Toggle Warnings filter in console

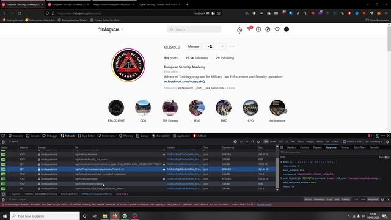pos(319,200)
